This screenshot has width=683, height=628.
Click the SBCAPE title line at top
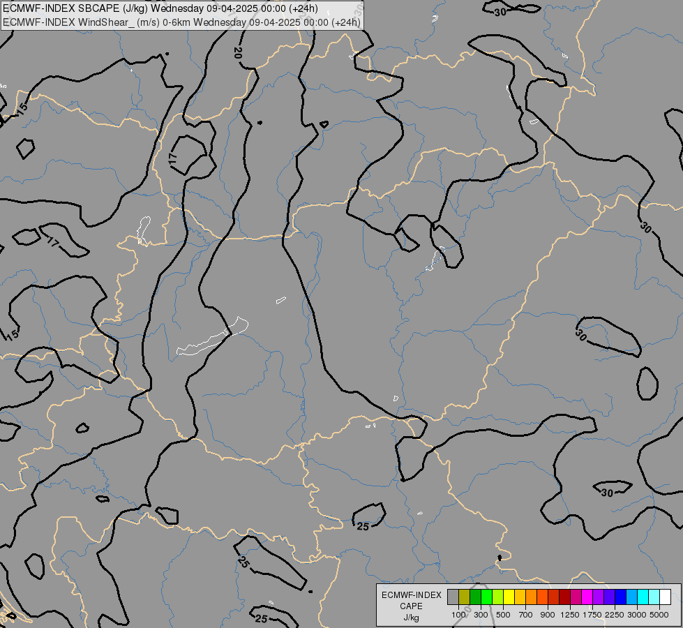(160, 8)
